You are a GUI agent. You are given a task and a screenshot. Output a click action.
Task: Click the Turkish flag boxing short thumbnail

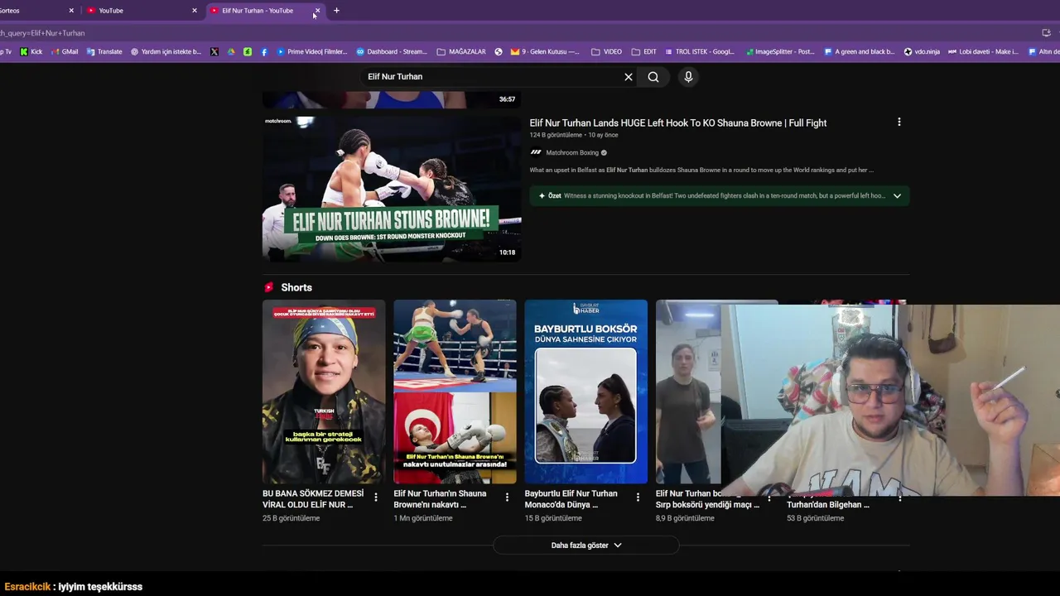455,392
